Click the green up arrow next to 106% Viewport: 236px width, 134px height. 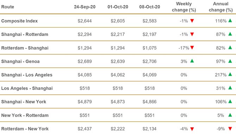coord(230,101)
